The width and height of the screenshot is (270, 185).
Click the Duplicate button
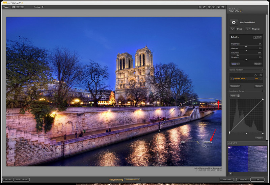point(235,86)
